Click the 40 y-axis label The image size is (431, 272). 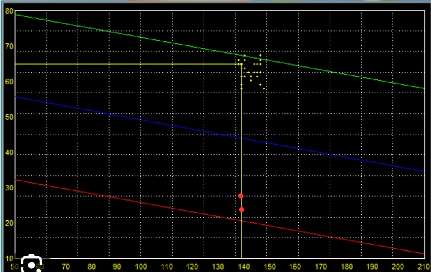tap(9, 153)
